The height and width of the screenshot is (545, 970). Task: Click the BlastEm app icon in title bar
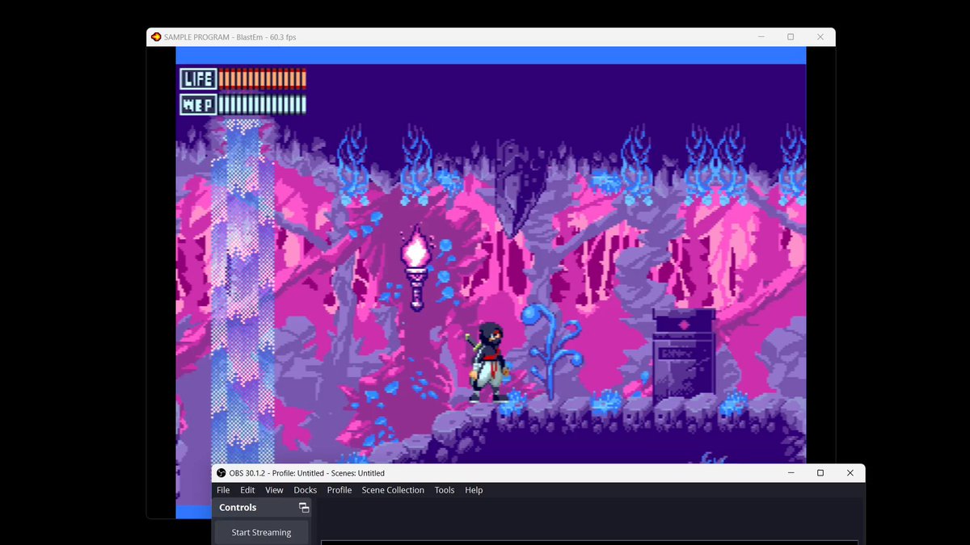[156, 37]
